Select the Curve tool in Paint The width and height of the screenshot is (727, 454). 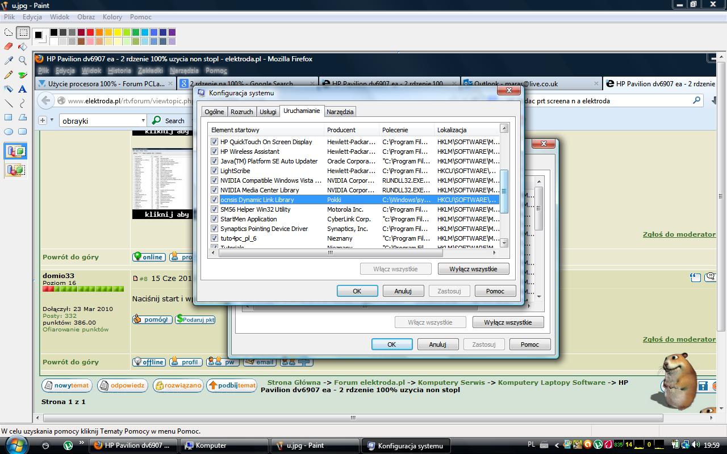point(23,103)
